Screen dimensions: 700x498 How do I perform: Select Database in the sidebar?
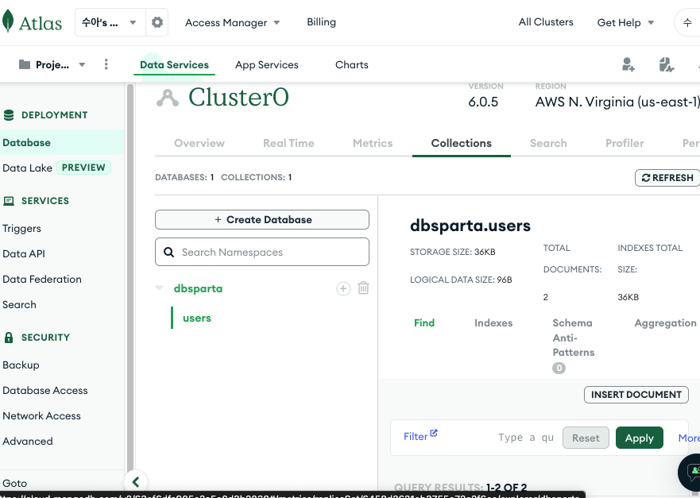[x=62, y=142]
